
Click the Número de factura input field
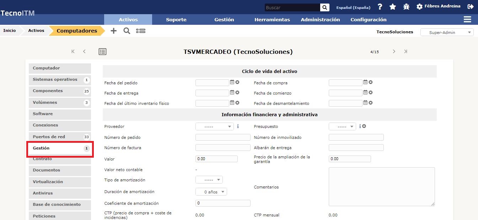click(x=223, y=148)
